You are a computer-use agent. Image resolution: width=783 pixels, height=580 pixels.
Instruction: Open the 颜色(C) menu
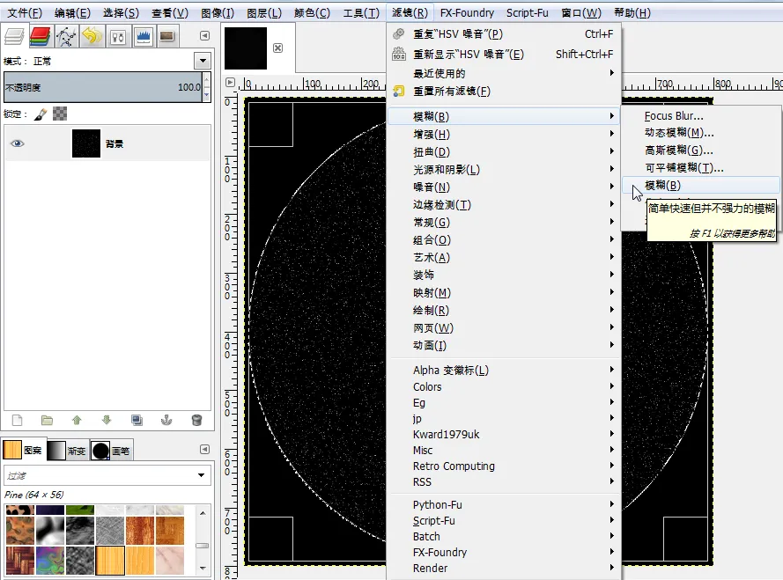[x=312, y=12]
